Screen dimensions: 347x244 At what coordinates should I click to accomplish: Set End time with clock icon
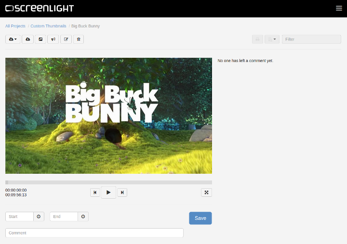(83, 217)
